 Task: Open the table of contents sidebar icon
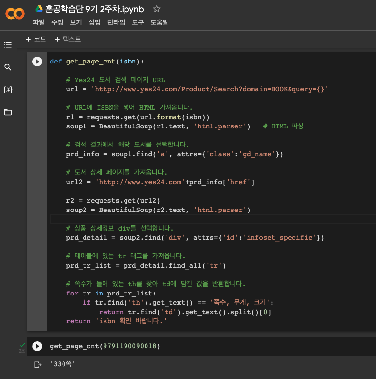(x=8, y=45)
